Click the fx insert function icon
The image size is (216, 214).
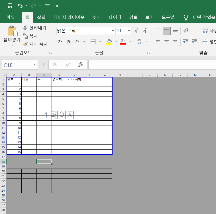pos(80,64)
